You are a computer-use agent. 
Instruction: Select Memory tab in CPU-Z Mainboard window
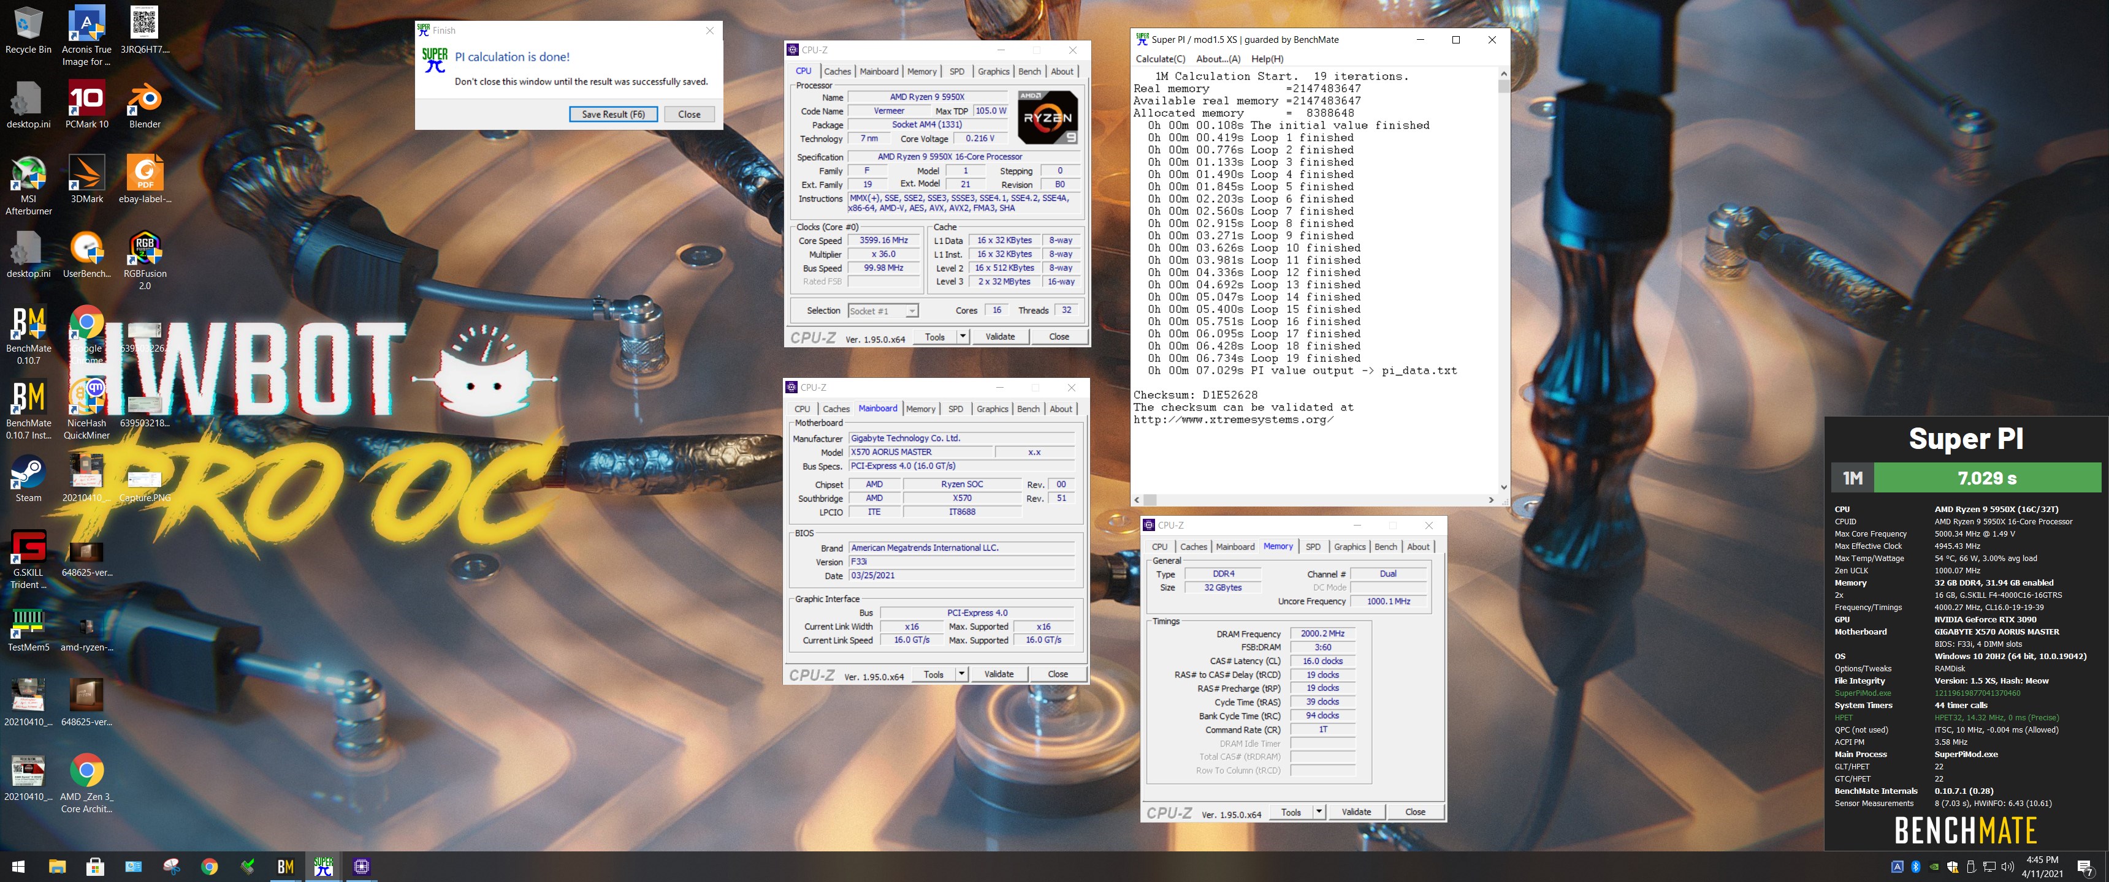(x=920, y=409)
